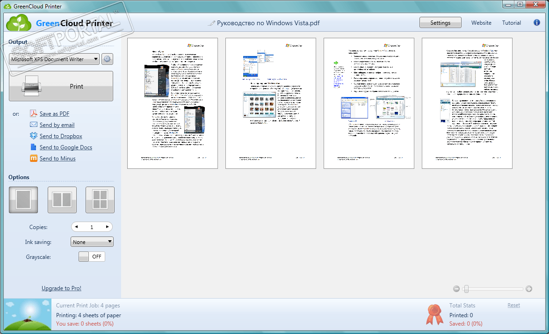Click 'Current Print Job: 4 pages' text
Image resolution: width=549 pixels, height=334 pixels.
pos(88,306)
